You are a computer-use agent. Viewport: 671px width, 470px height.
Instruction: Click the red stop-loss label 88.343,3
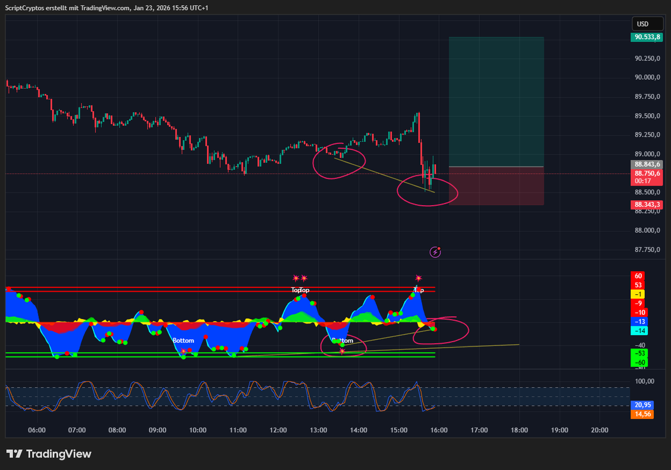click(x=647, y=205)
